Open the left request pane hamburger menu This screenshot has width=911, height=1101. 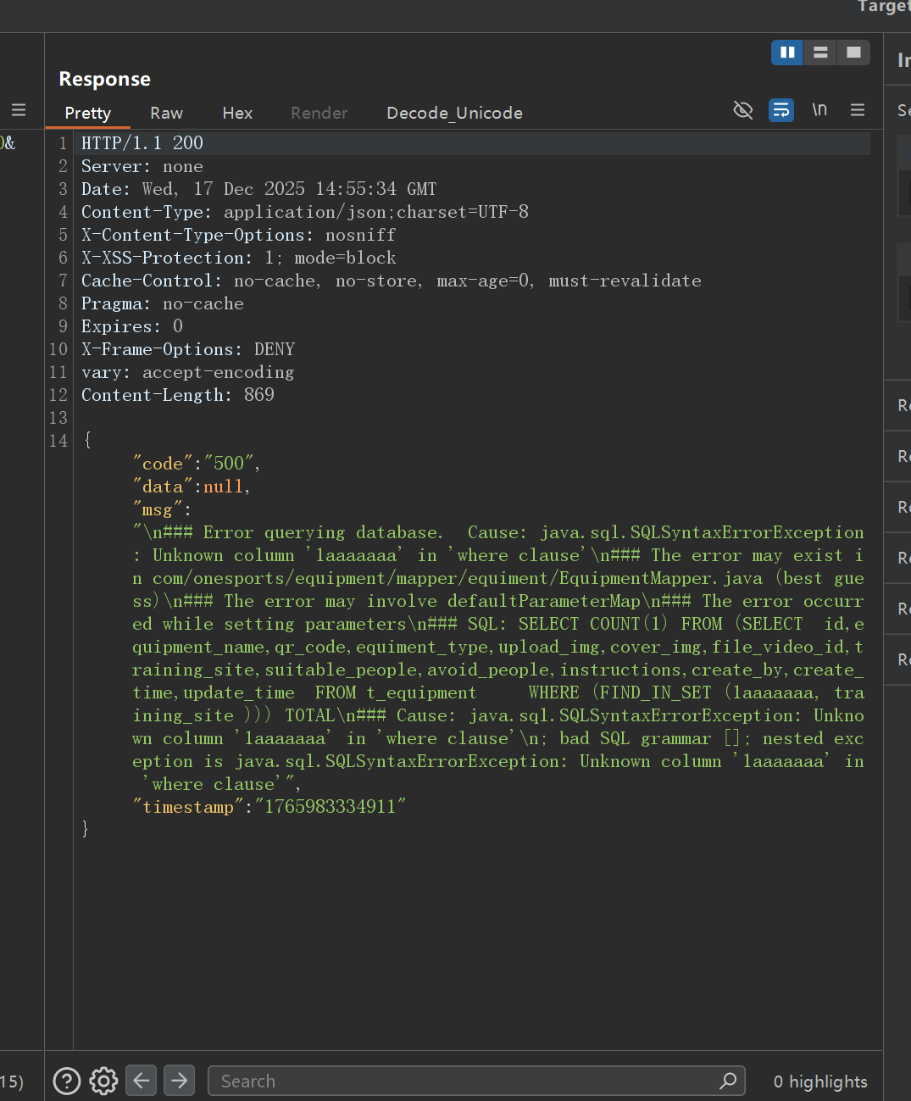click(x=19, y=110)
